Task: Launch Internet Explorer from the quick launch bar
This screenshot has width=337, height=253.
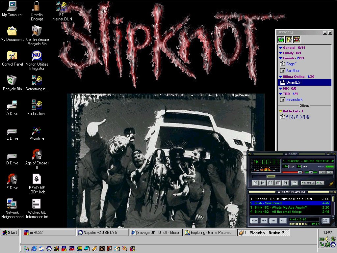Action: click(34, 248)
